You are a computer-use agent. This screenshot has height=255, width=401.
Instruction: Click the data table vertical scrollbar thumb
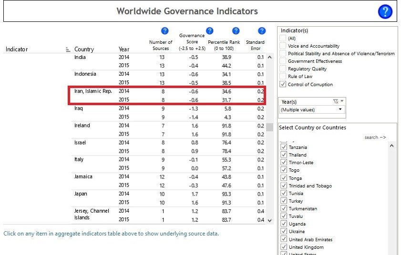[269, 127]
